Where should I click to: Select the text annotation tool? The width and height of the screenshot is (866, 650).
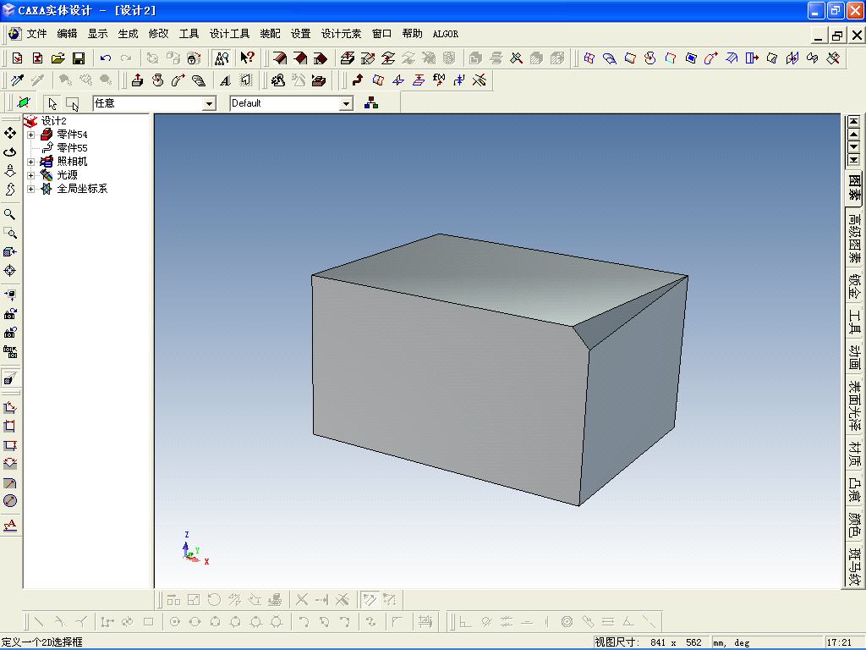click(10, 525)
